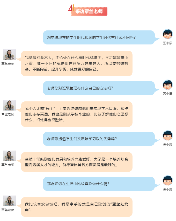The height and width of the screenshot is (221, 176).
Task: Click question bubble about 学生时代 differences
Action: (99, 37)
